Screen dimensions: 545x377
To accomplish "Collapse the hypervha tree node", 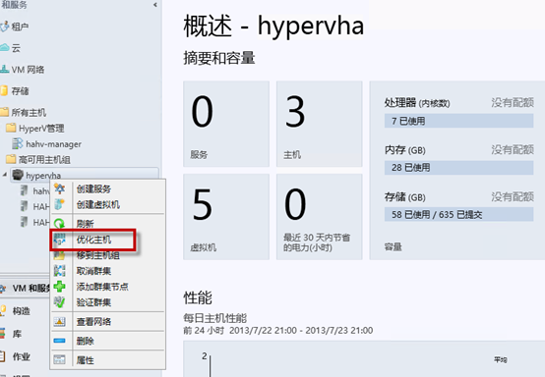I will [x=5, y=174].
